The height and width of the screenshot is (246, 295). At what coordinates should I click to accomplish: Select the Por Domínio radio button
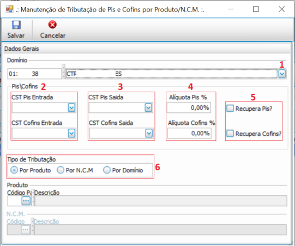tap(107, 170)
